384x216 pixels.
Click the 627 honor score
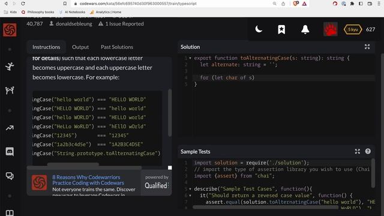pos(371,29)
